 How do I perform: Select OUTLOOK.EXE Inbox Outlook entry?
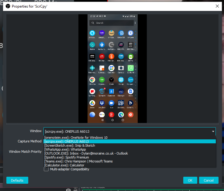[x=129, y=153]
